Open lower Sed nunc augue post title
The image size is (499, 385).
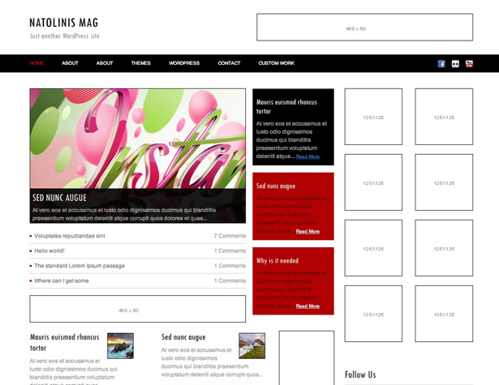coord(183,337)
